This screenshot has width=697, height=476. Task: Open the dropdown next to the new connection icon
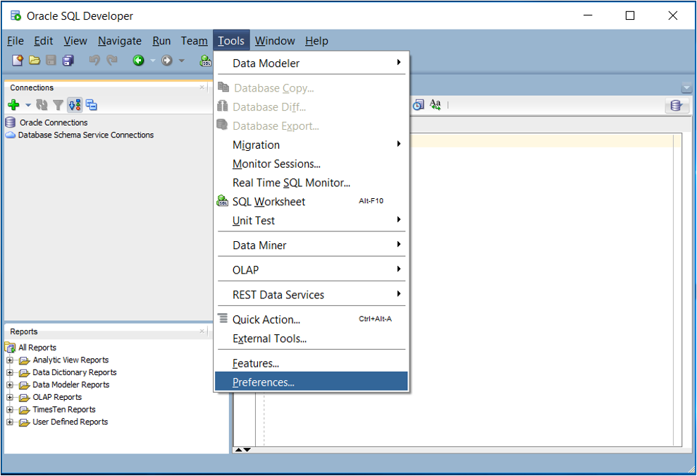point(27,104)
